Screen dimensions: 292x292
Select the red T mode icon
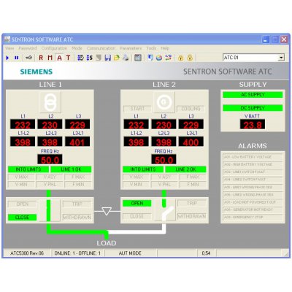coord(68,58)
